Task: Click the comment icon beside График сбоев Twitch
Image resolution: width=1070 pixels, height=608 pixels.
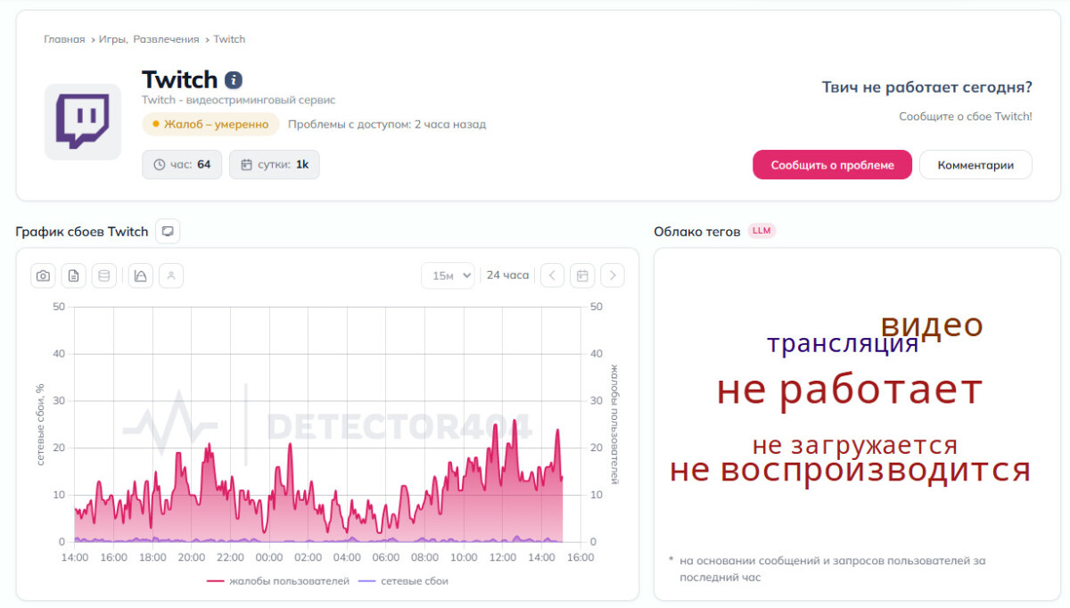Action: click(168, 231)
